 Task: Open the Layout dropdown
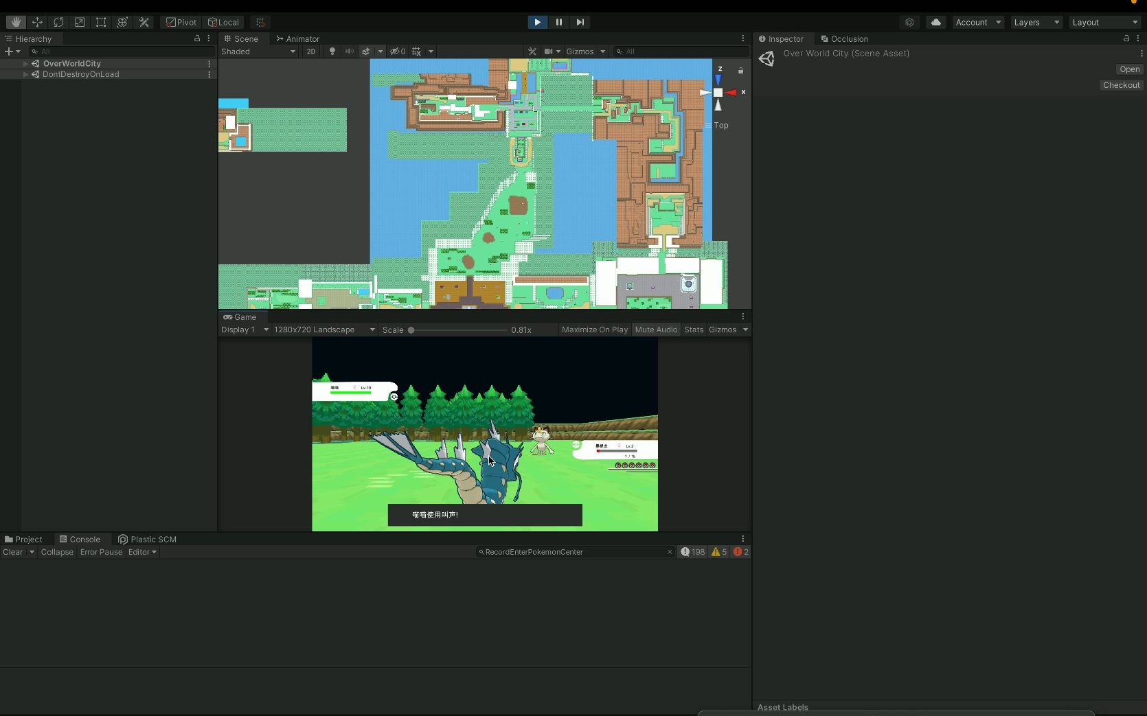[1104, 22]
